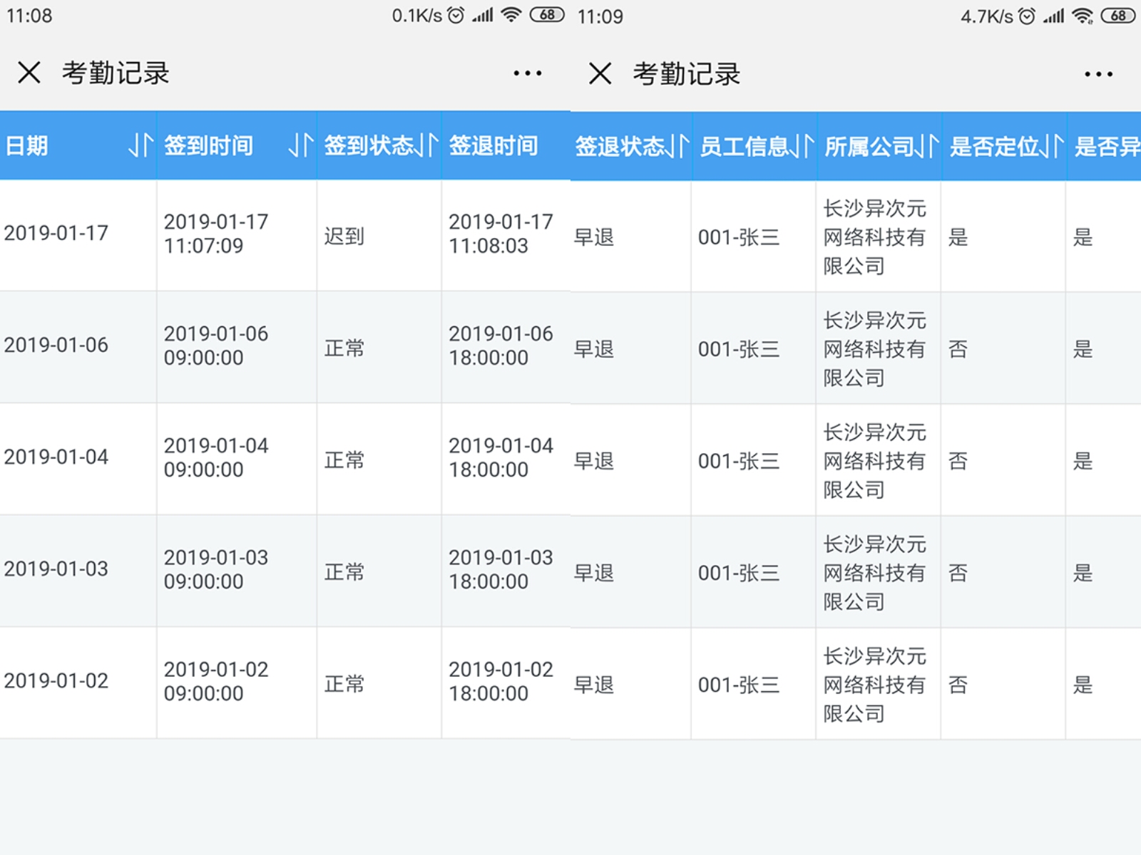1141x855 pixels.
Task: Select sign-in time 2019-01-06 09:00:00
Action: click(x=216, y=346)
